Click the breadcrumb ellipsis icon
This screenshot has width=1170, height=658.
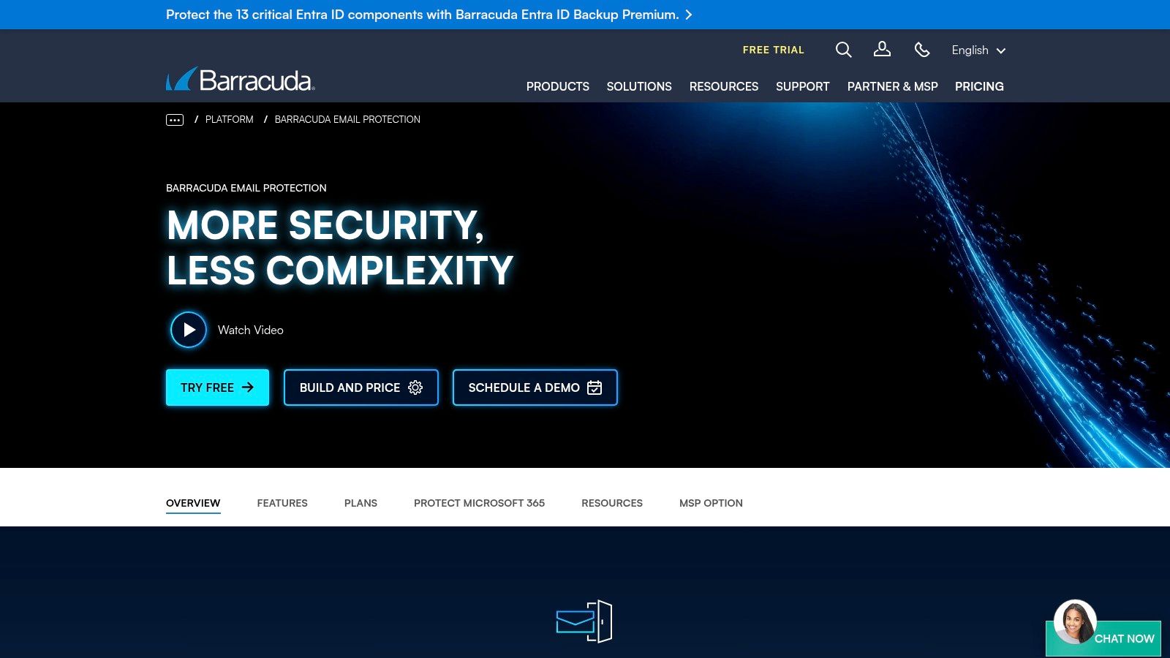point(175,120)
